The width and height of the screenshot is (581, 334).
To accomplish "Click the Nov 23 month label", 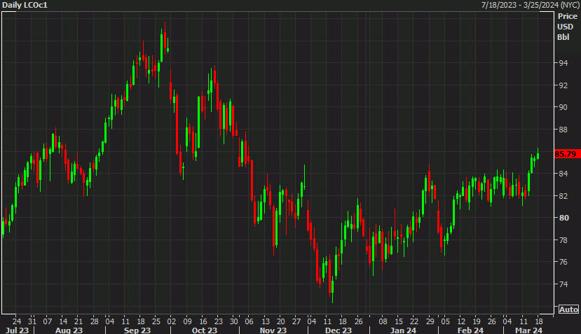I will point(273,330).
